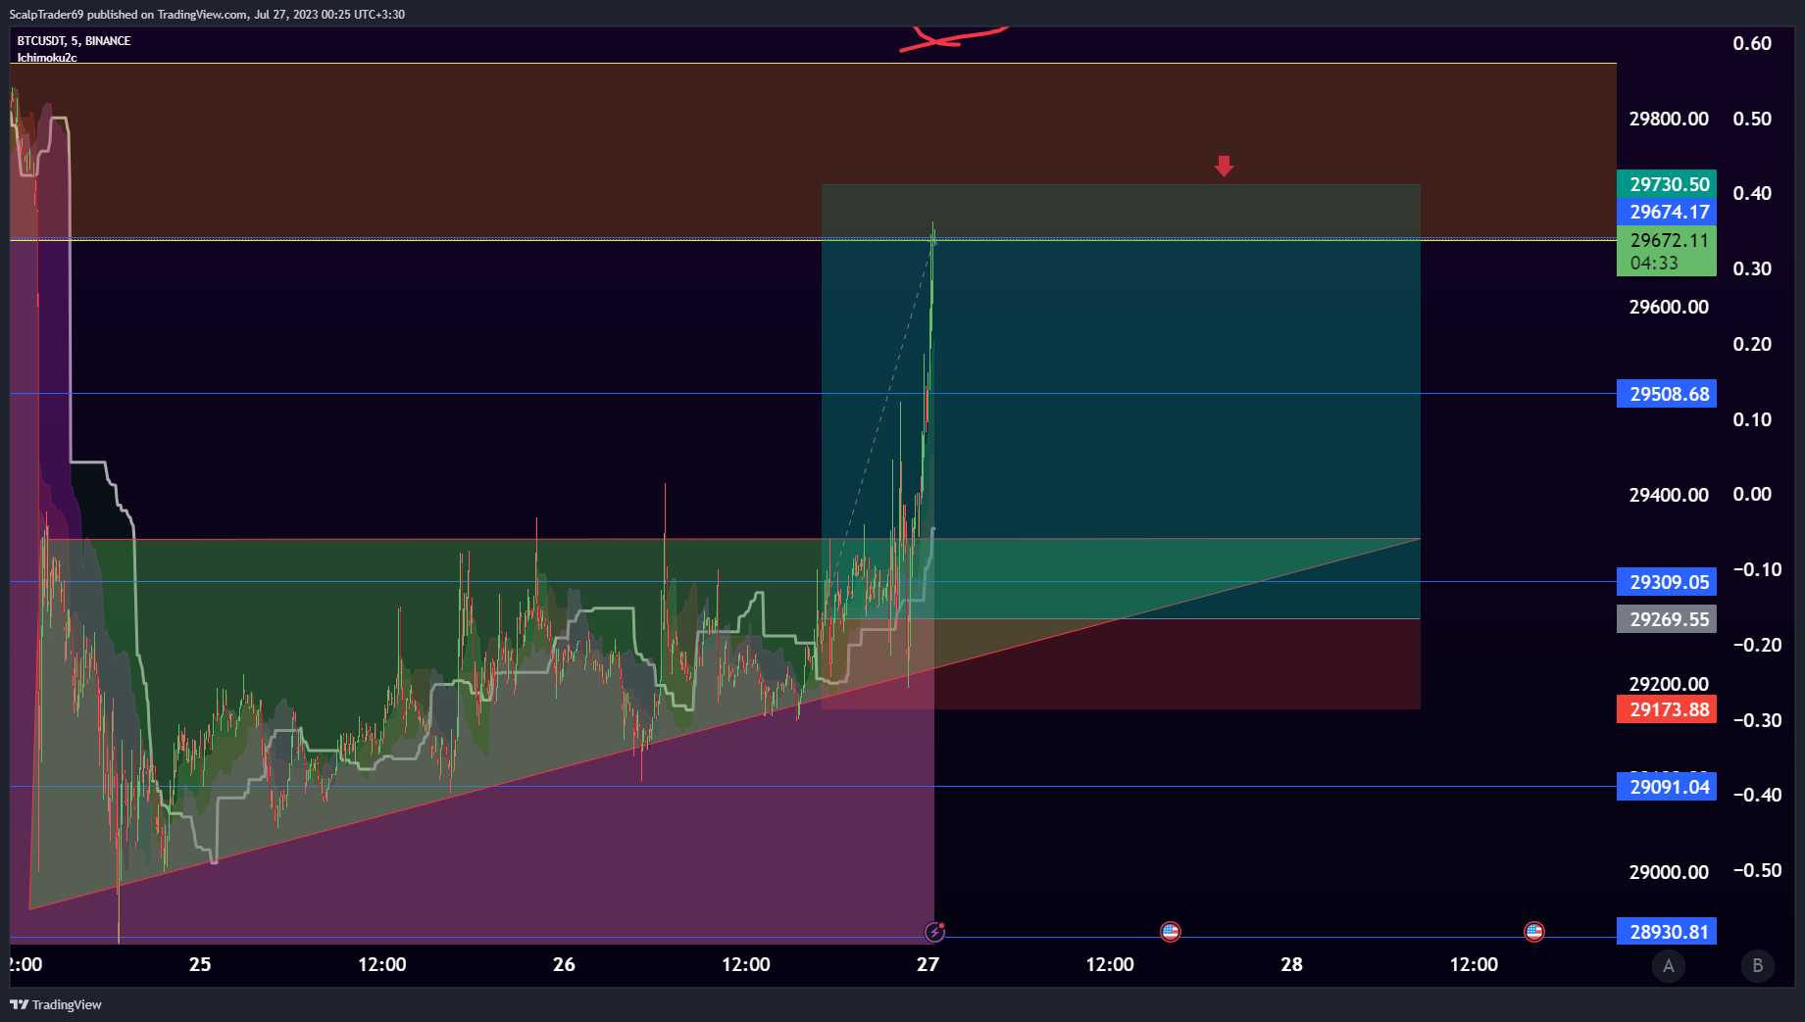Click the 29600.00 price axis value

1669,307
